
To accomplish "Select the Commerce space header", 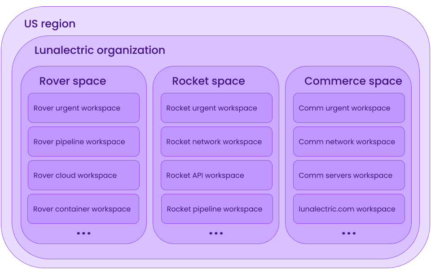I will 353,81.
